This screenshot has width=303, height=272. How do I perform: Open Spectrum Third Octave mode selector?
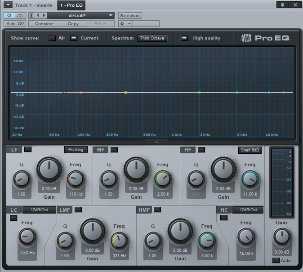point(152,38)
